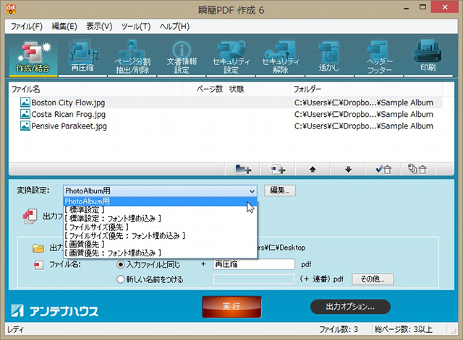463x340 pixels.
Task: Choose [ 画質優先 ] option
Action: pyautogui.click(x=161, y=244)
